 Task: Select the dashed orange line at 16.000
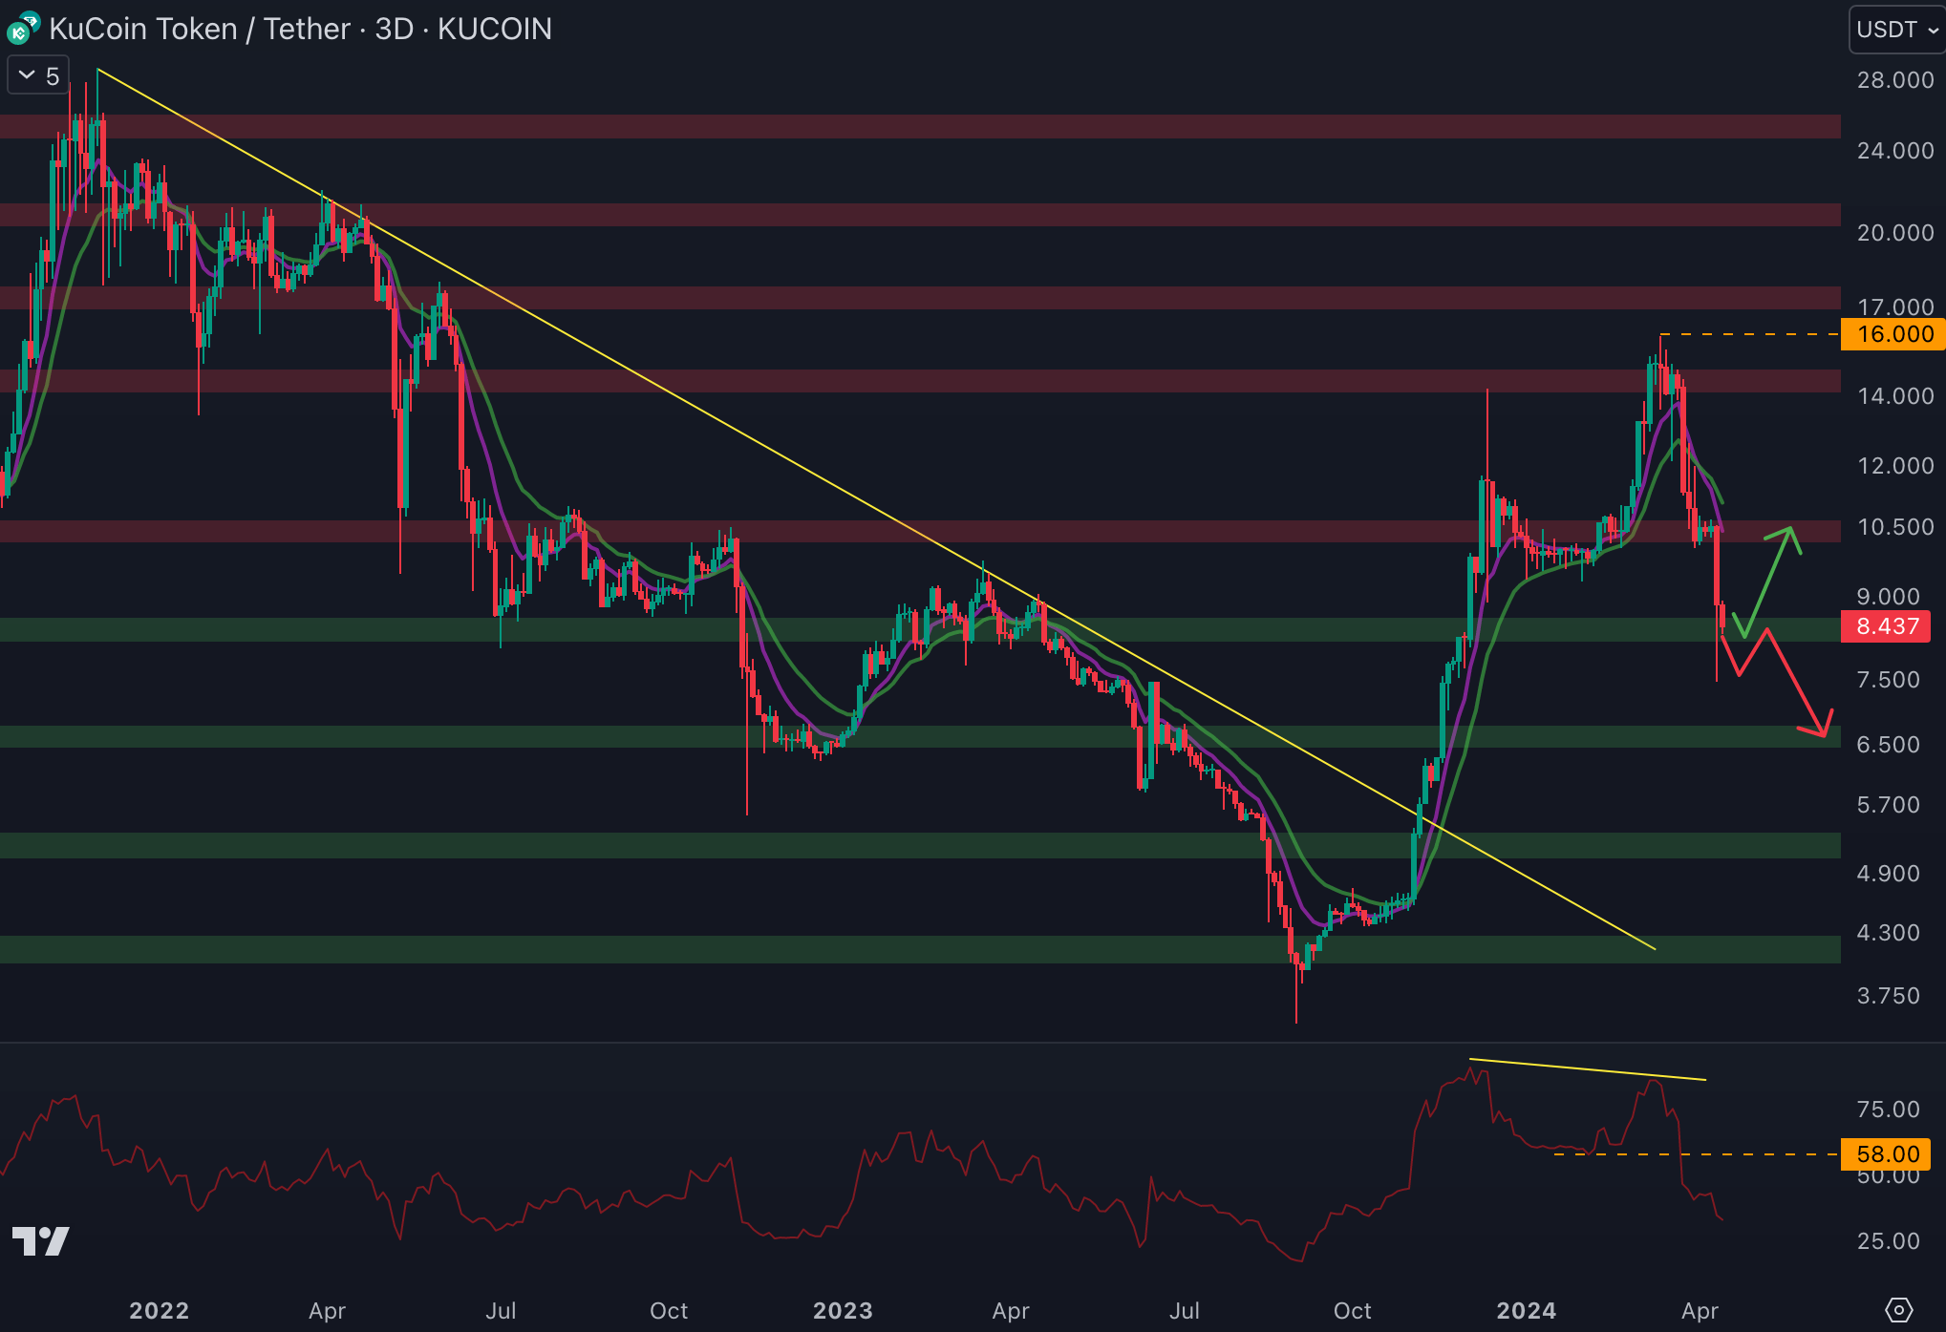[x=1748, y=334]
